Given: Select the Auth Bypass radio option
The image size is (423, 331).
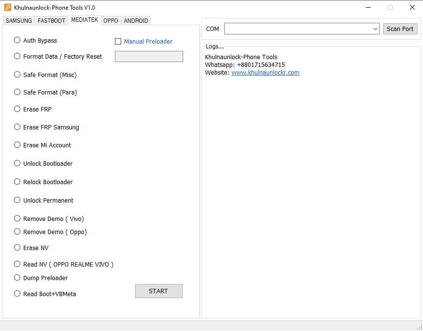Looking at the screenshot, I should click(x=17, y=40).
